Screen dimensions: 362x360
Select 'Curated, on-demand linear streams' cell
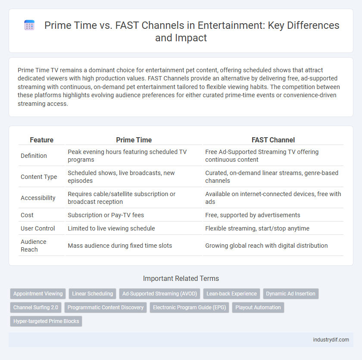point(273,177)
